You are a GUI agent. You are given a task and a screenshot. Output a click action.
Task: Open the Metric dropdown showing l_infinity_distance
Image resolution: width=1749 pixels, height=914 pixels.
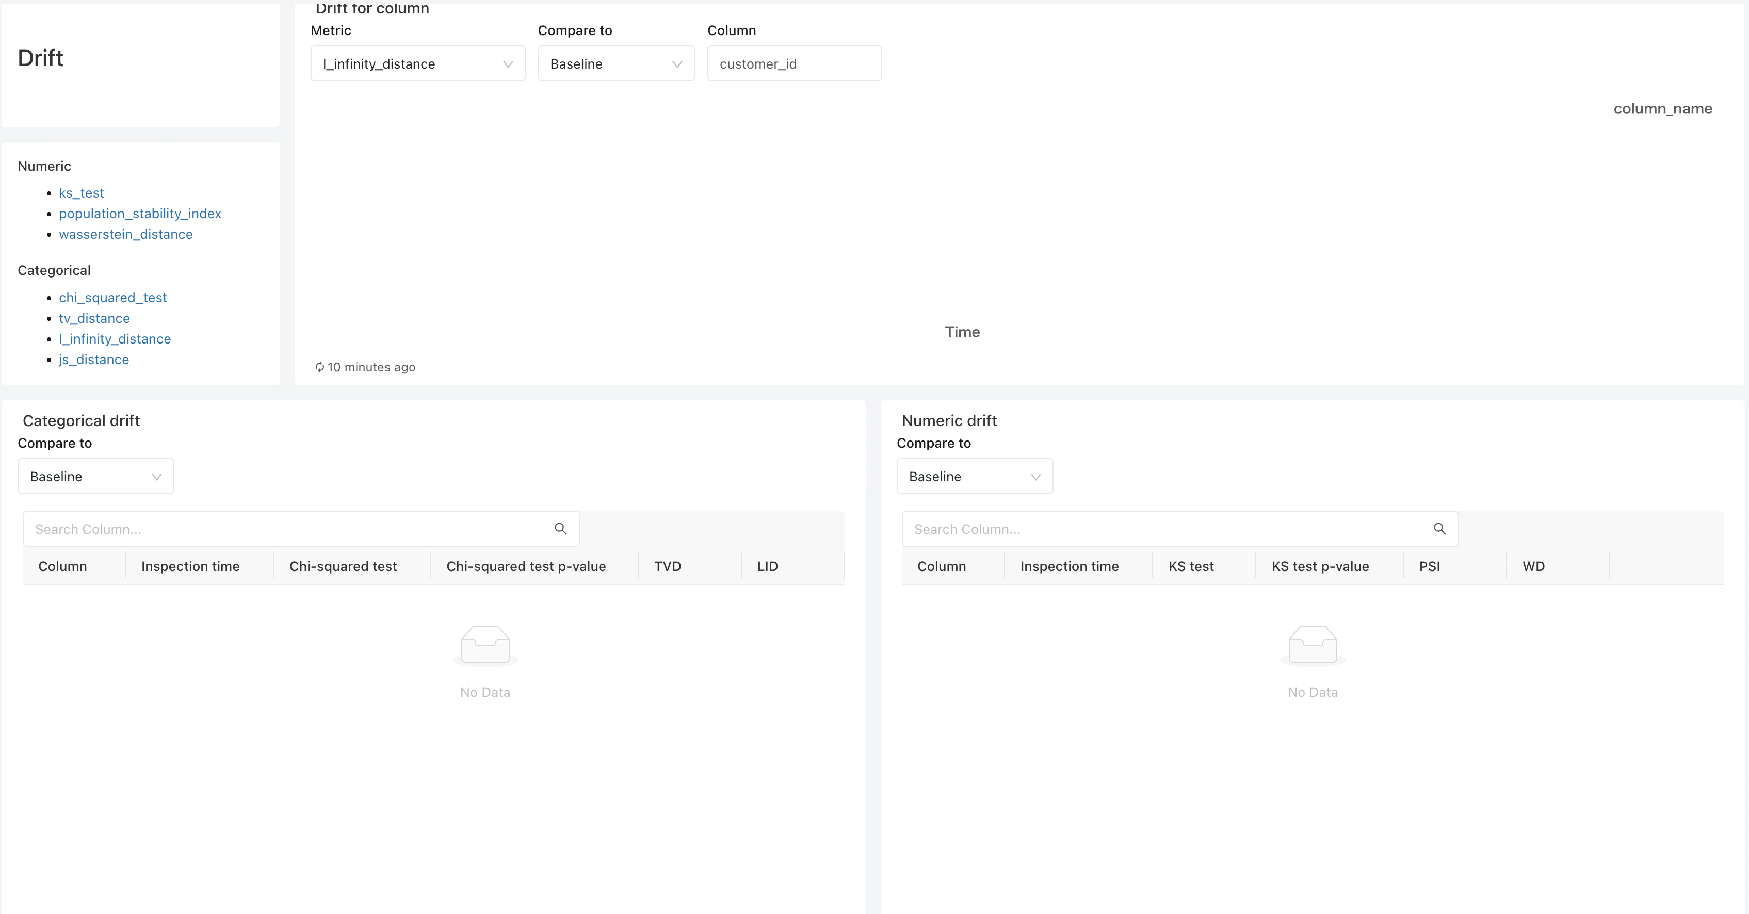coord(417,64)
